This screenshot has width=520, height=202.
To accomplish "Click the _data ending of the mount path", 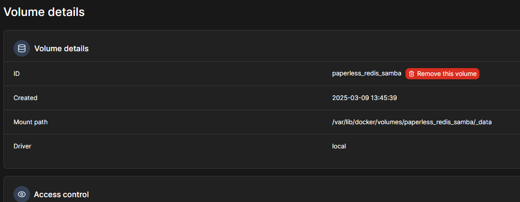I will pyautogui.click(x=484, y=122).
